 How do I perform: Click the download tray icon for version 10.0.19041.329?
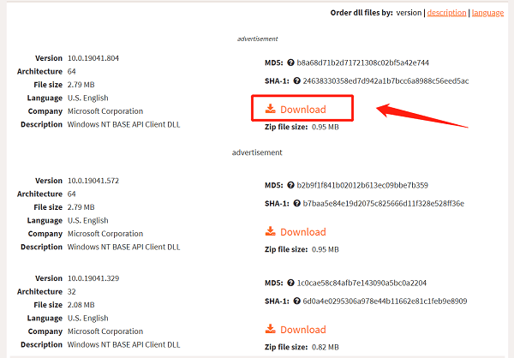271,329
